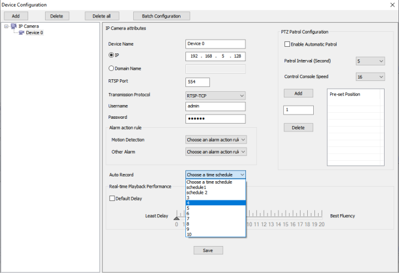Click the Batch Configuration button
This screenshot has height=273, width=399.
tap(161, 16)
